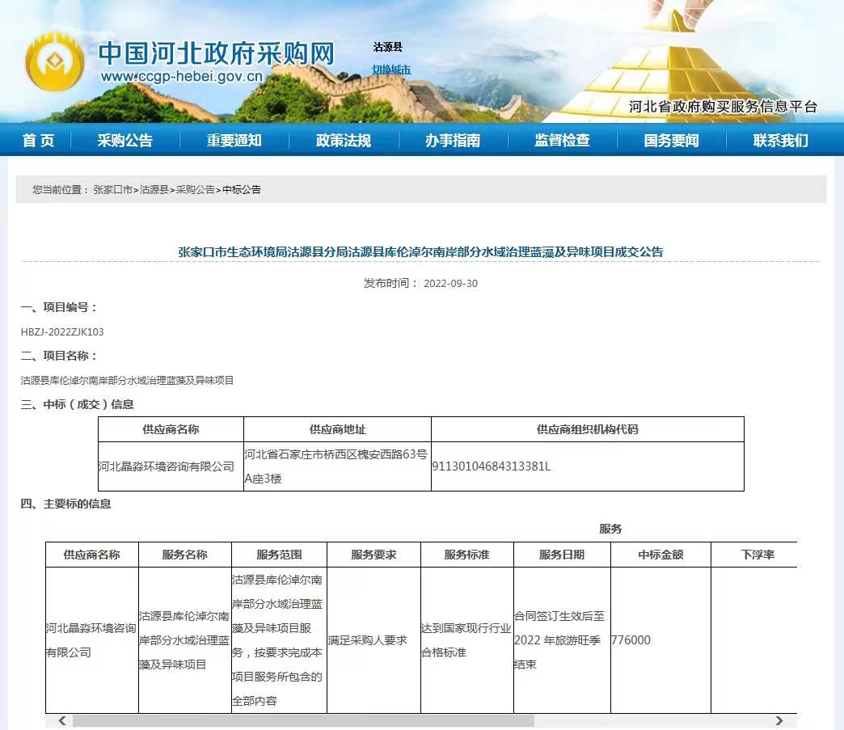Click the 达到国家现行行业合格标准 cell
Screen dimensions: 844x730
[466, 640]
